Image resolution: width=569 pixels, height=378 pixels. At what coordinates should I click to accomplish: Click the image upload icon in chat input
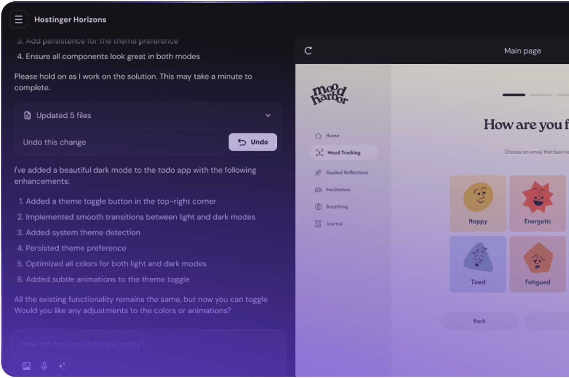[x=27, y=366]
